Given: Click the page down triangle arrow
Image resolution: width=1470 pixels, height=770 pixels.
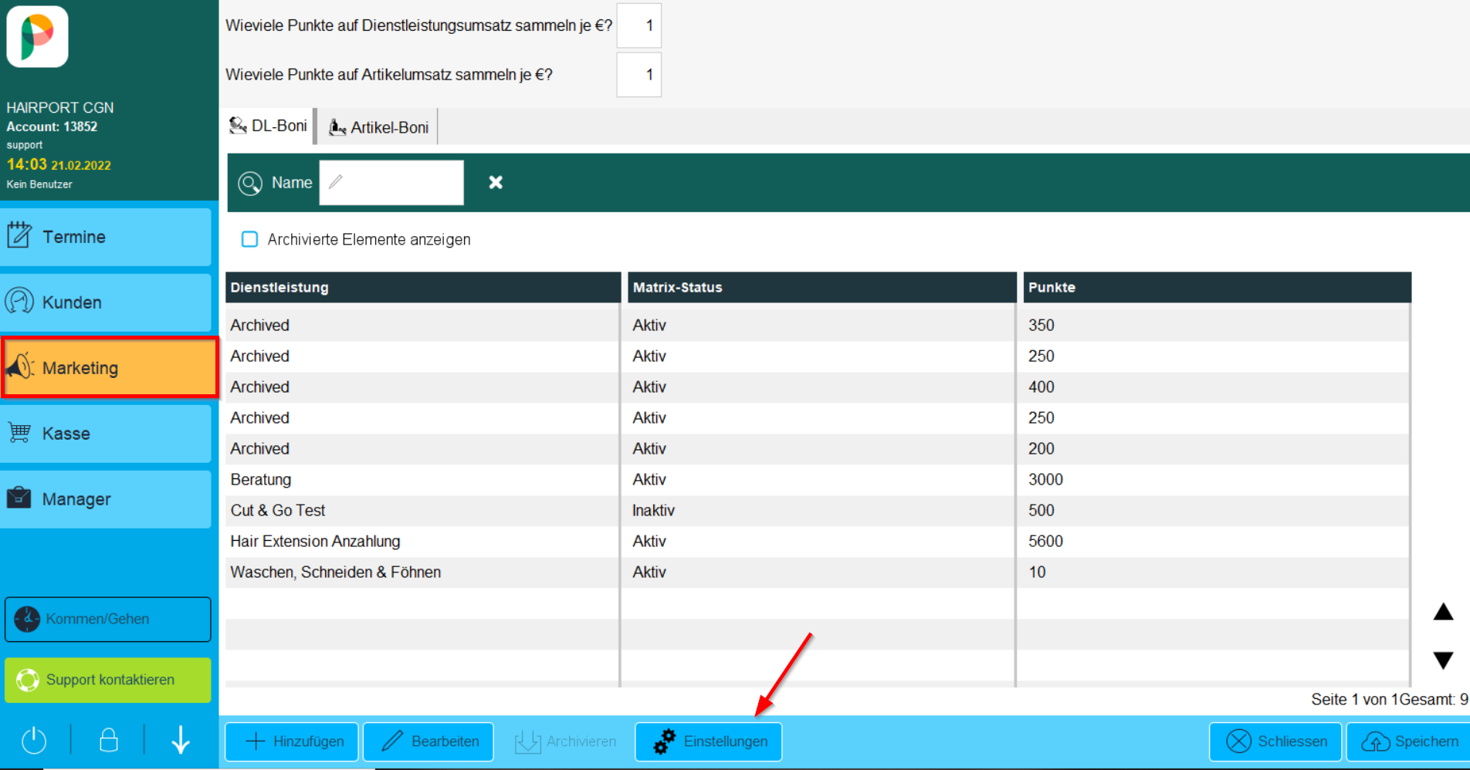Looking at the screenshot, I should 1443,660.
